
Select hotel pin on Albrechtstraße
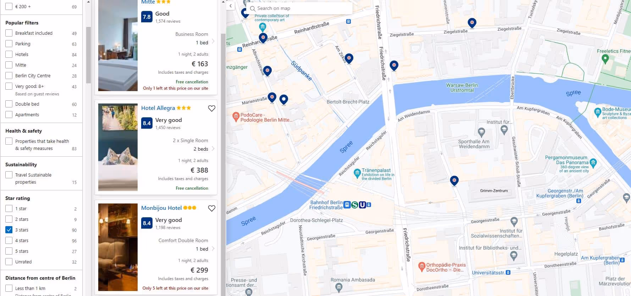[x=267, y=71]
